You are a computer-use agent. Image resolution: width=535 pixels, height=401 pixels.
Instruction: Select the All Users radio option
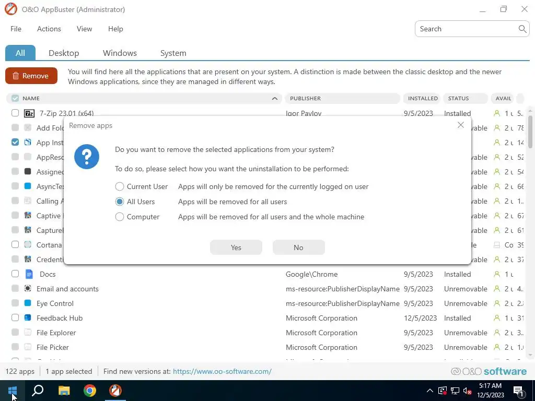click(x=120, y=202)
